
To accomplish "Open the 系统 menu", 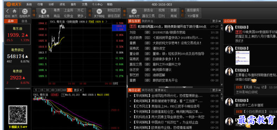I will 29,4.
